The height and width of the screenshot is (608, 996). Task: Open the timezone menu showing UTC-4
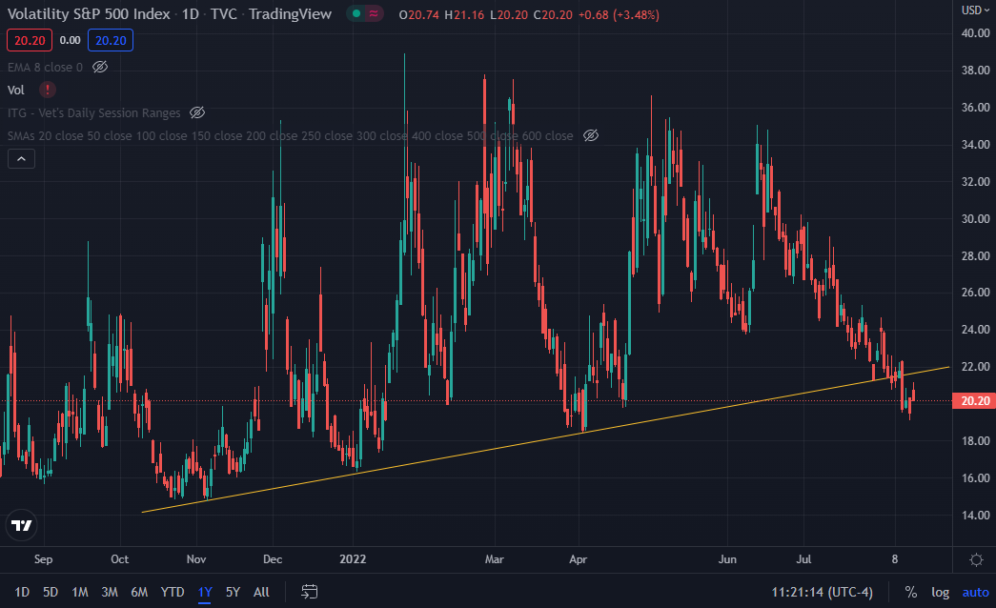pos(822,592)
